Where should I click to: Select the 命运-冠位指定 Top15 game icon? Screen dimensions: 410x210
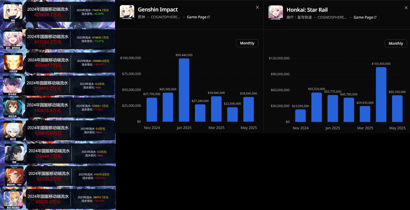[13, 199]
